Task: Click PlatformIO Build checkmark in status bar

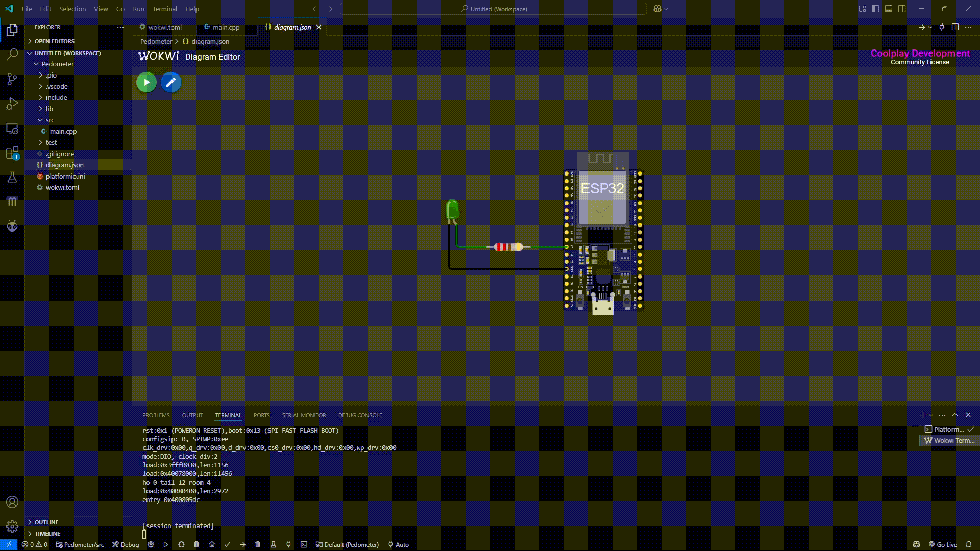Action: coord(227,544)
